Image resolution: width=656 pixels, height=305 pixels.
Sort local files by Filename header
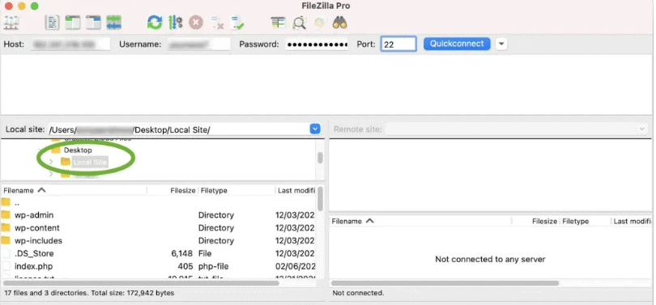pos(74,190)
